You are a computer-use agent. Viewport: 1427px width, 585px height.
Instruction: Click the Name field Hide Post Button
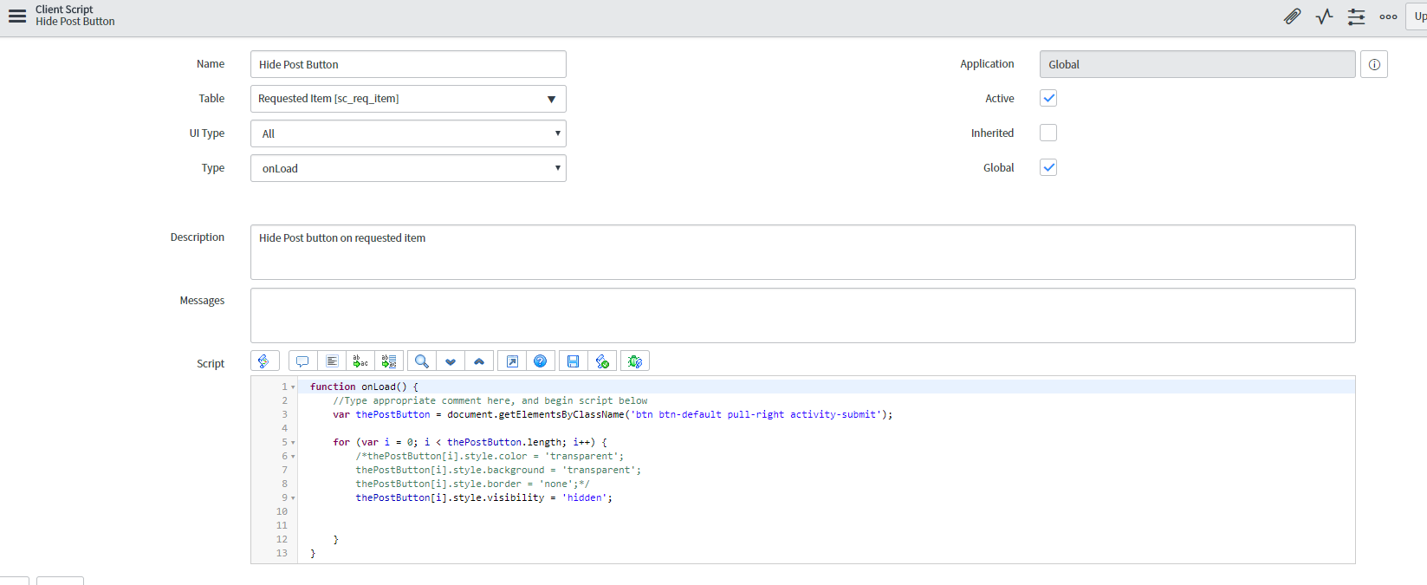coord(408,64)
